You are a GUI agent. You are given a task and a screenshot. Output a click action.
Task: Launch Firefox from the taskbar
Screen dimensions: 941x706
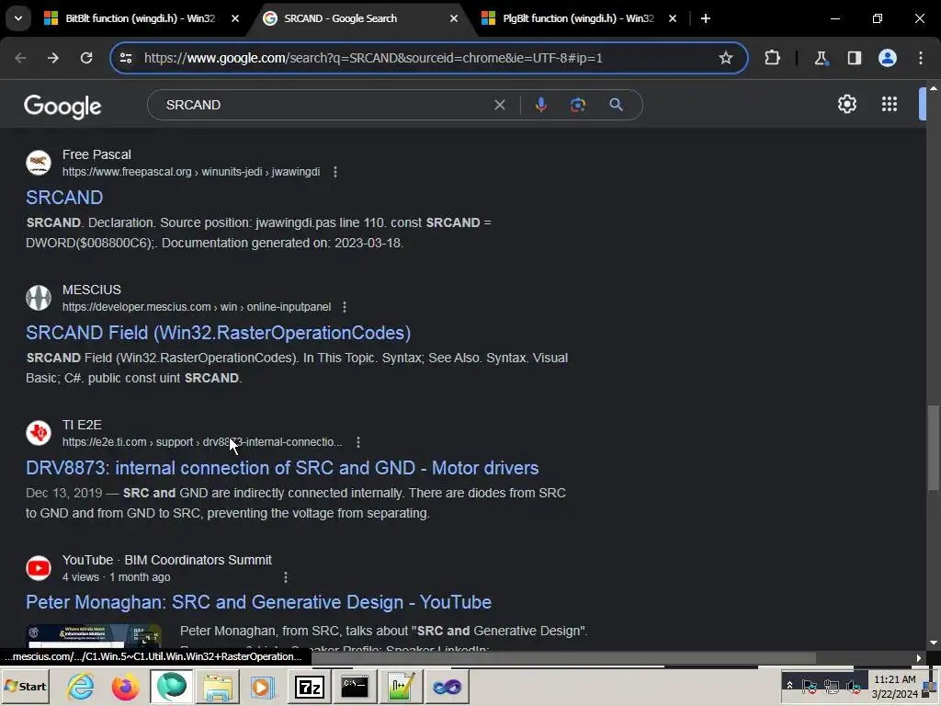click(x=125, y=686)
